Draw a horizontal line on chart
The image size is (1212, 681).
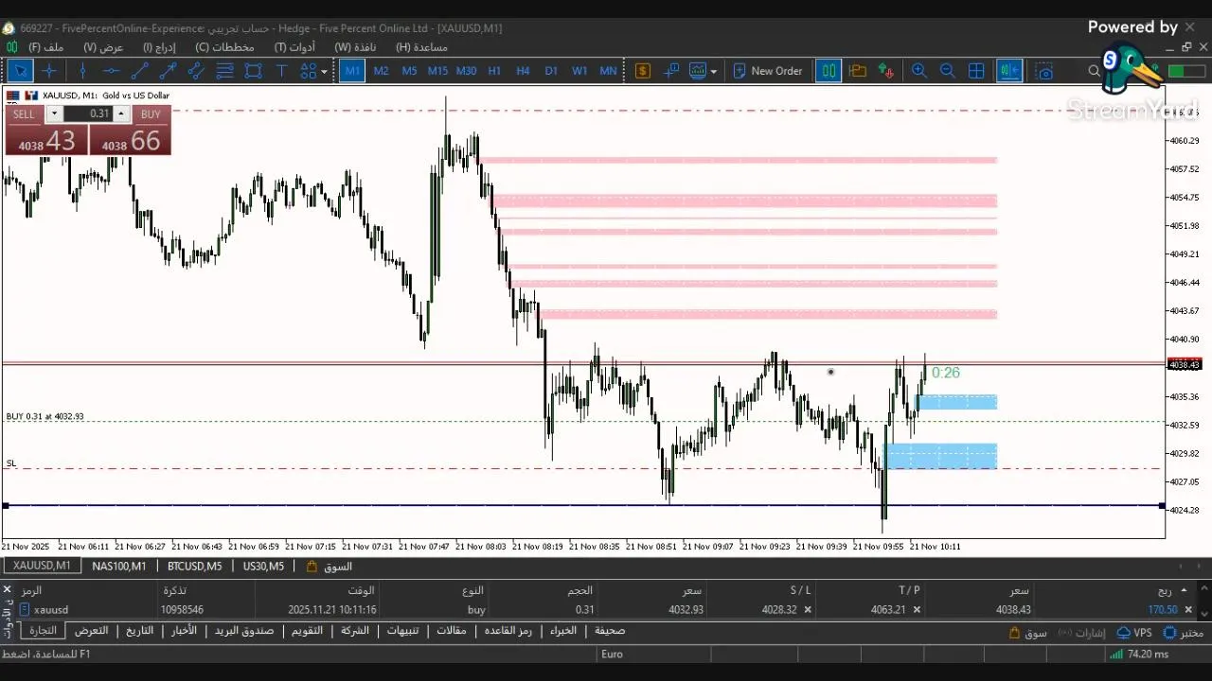point(112,71)
